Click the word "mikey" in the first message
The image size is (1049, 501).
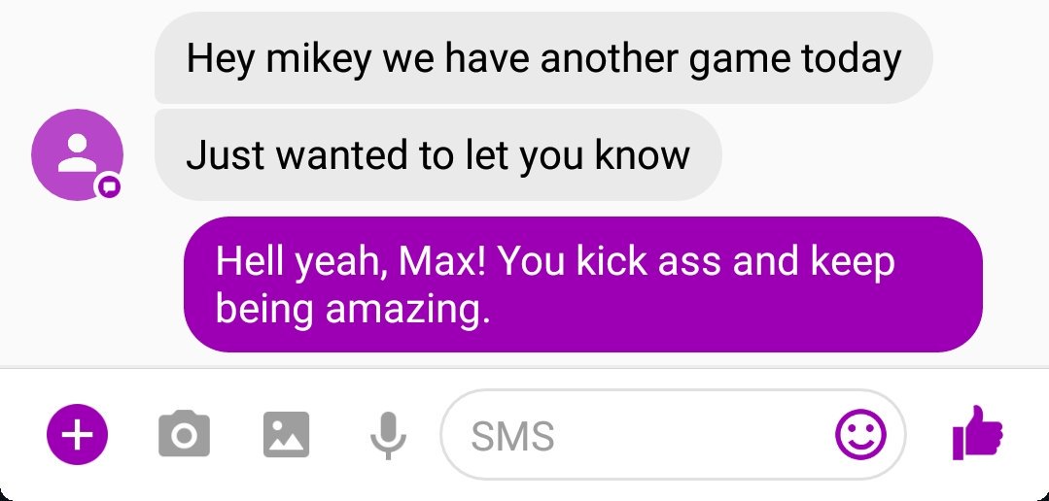coord(318,59)
